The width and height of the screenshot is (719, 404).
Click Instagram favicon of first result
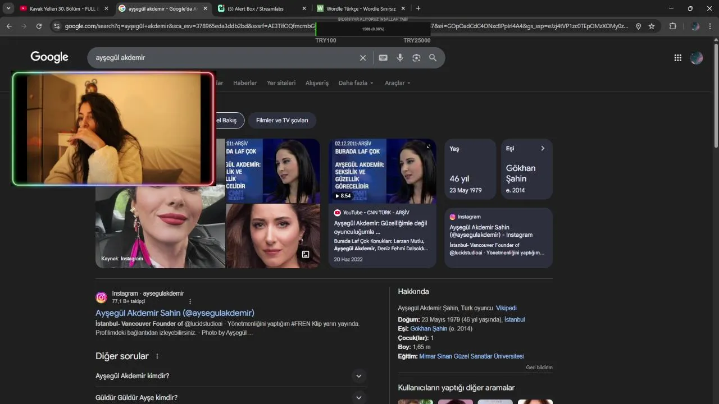click(x=101, y=297)
